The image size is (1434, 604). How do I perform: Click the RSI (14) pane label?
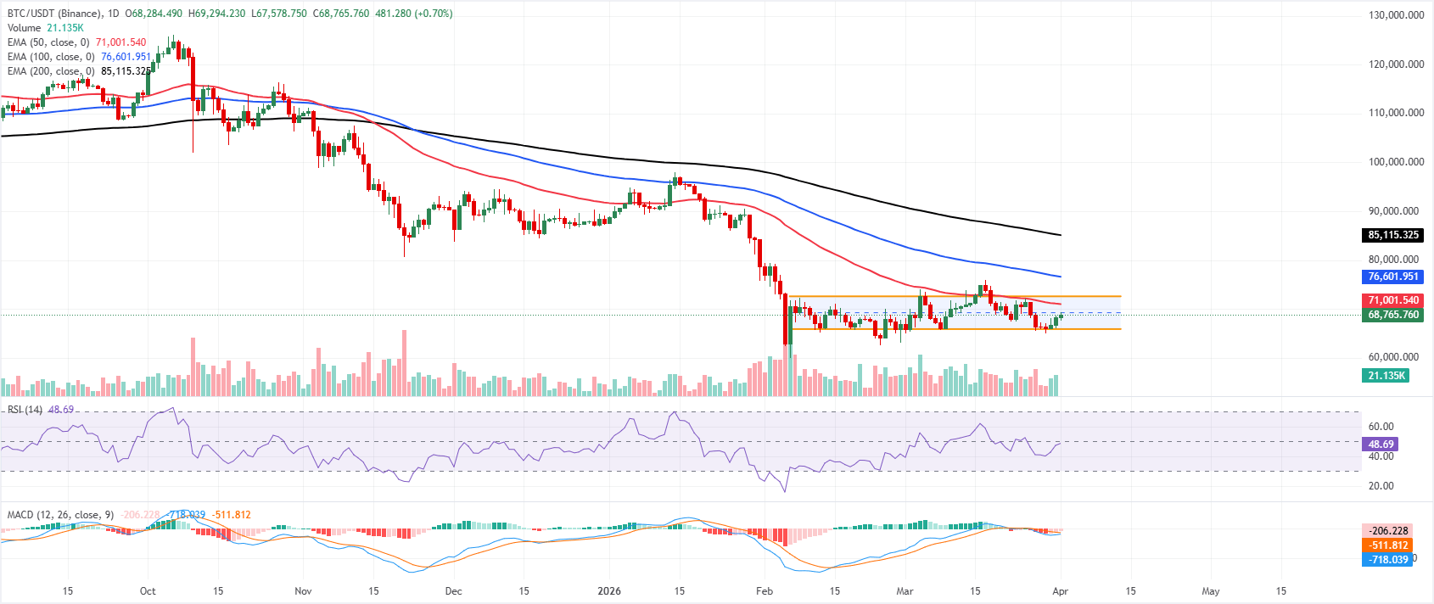25,410
